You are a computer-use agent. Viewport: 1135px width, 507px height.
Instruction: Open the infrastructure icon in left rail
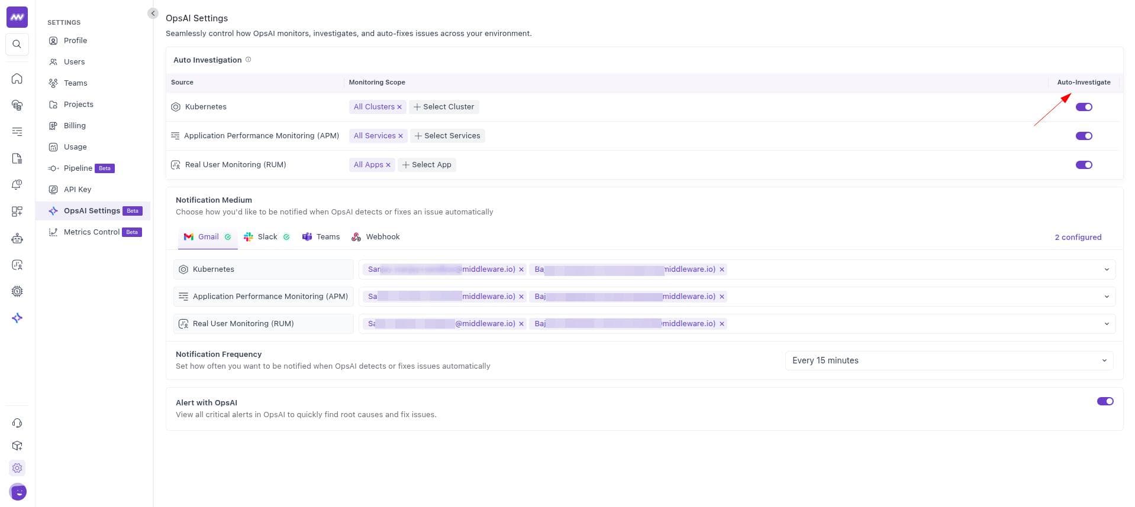tap(17, 105)
